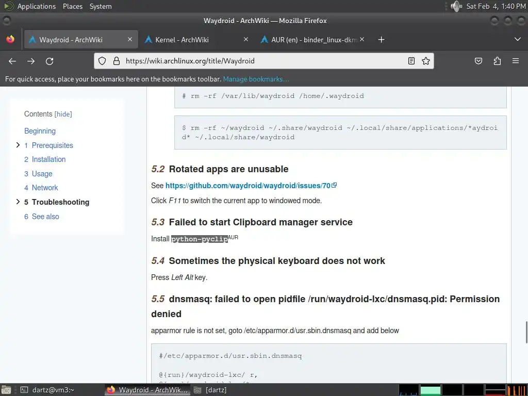
Task: Open the [dartz] file manager taskbar button
Action: coord(211,390)
